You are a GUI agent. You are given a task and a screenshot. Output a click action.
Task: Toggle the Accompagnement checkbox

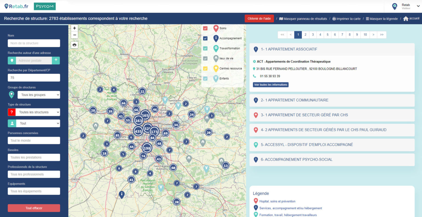[205, 38]
